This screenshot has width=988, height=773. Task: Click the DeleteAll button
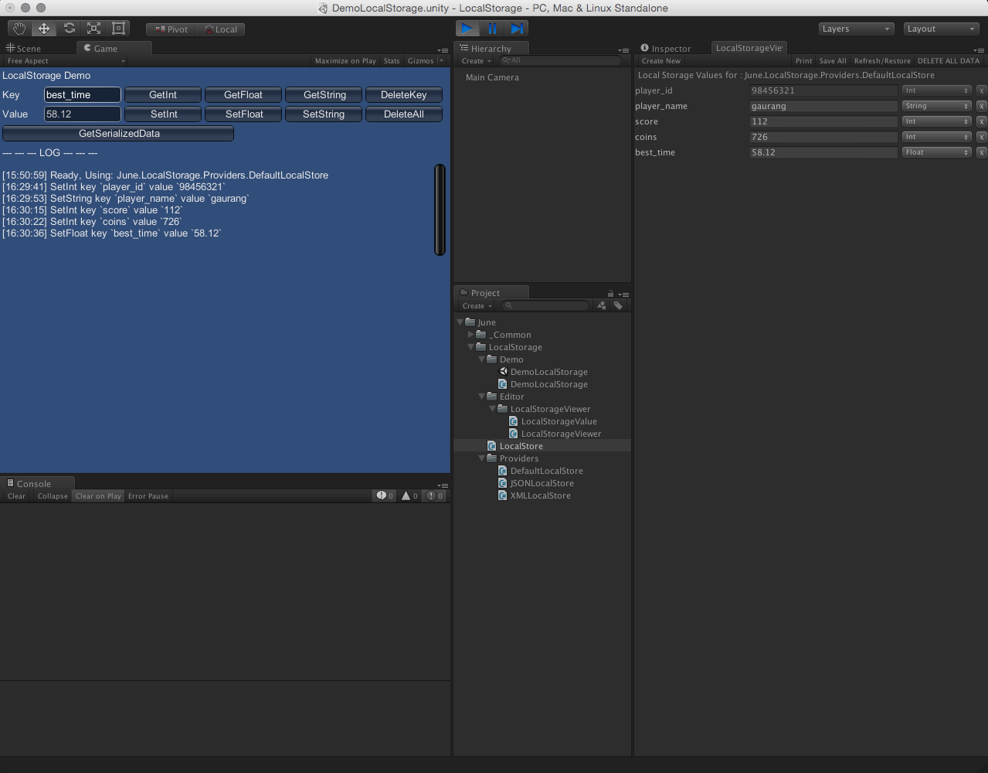404,114
